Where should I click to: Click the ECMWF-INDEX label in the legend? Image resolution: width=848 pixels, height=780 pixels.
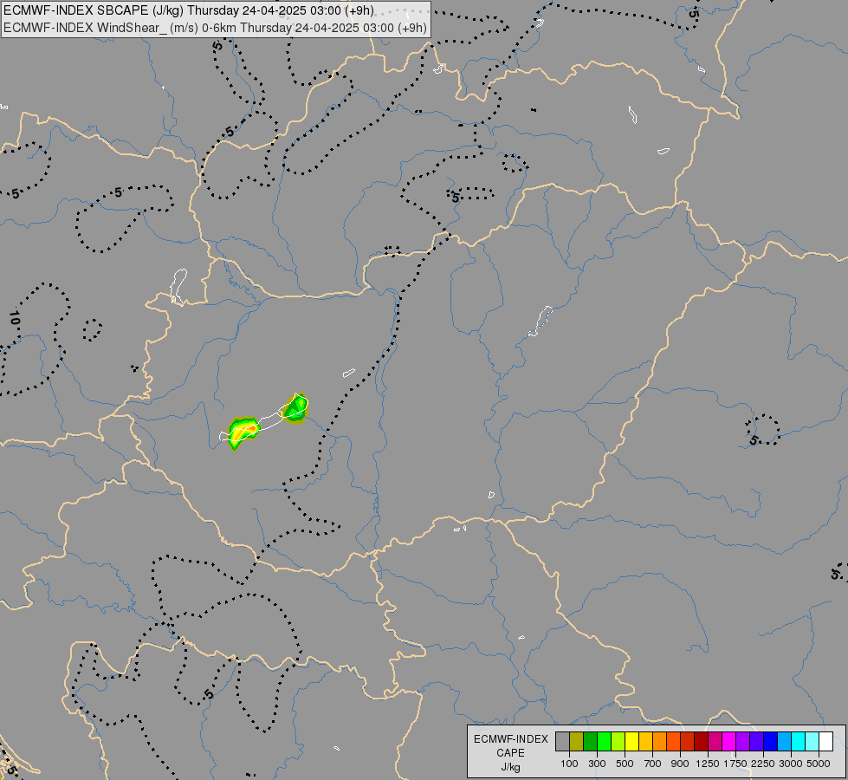(x=510, y=739)
